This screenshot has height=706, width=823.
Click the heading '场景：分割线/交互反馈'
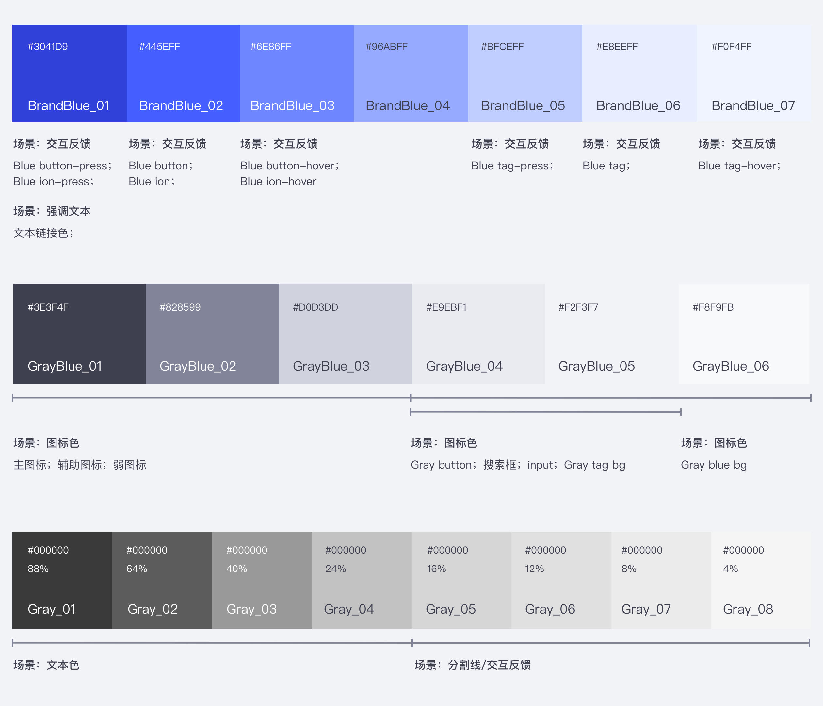[x=473, y=665]
